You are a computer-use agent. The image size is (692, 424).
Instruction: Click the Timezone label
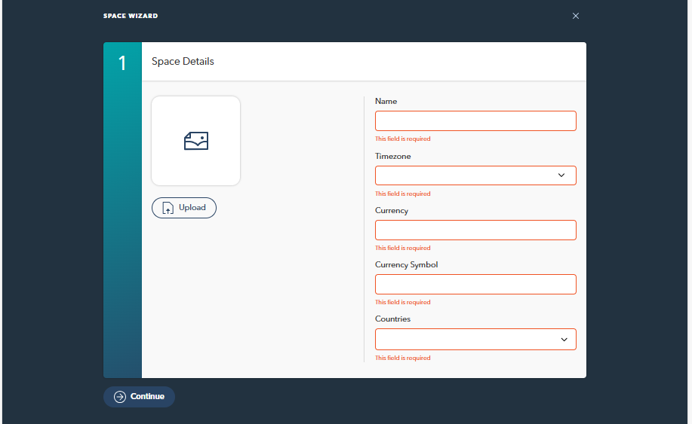(x=392, y=157)
